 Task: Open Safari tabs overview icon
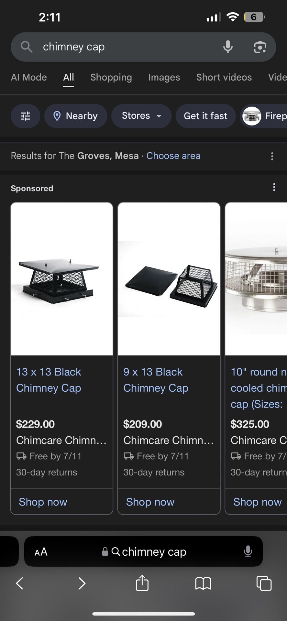coord(264,583)
